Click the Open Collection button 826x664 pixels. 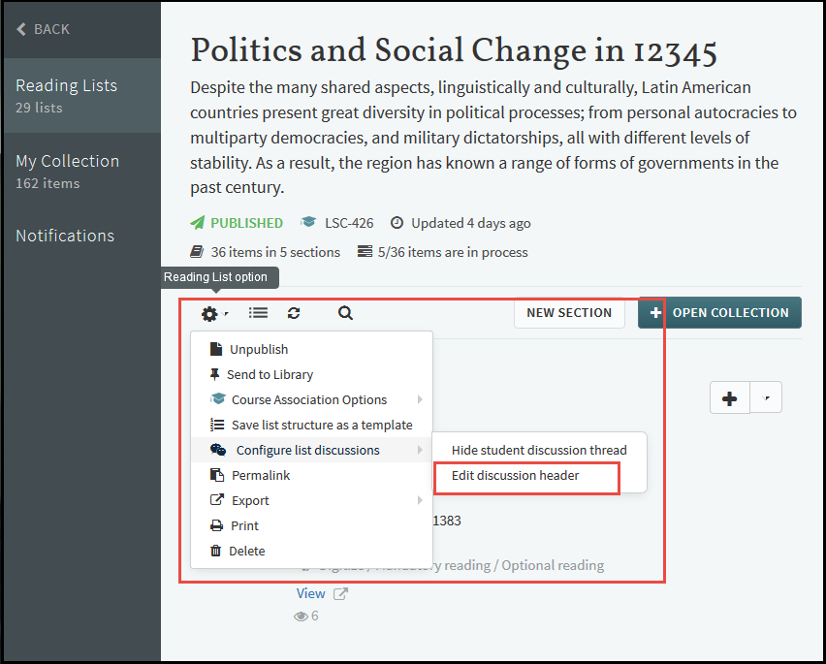pos(719,312)
